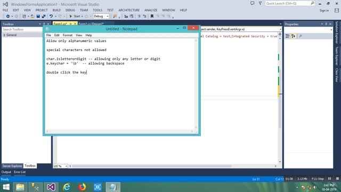341x192 pixels.
Task: Open the Notepad File menu
Action: 48,35
